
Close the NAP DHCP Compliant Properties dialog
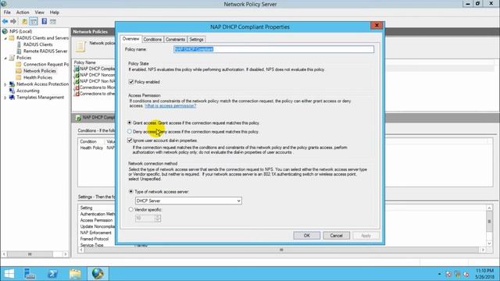click(x=377, y=26)
